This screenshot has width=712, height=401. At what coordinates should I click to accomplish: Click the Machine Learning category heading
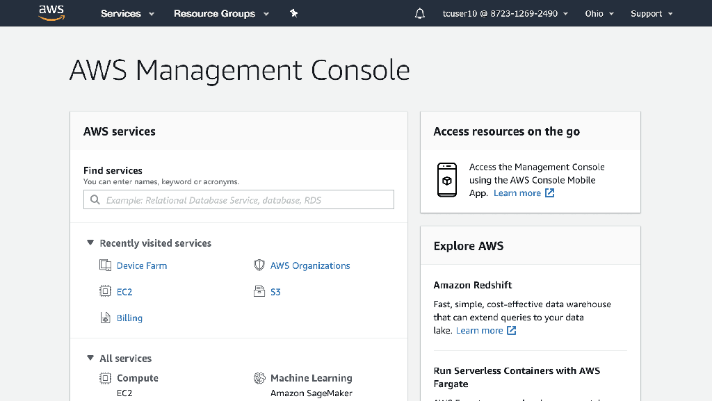(x=311, y=378)
